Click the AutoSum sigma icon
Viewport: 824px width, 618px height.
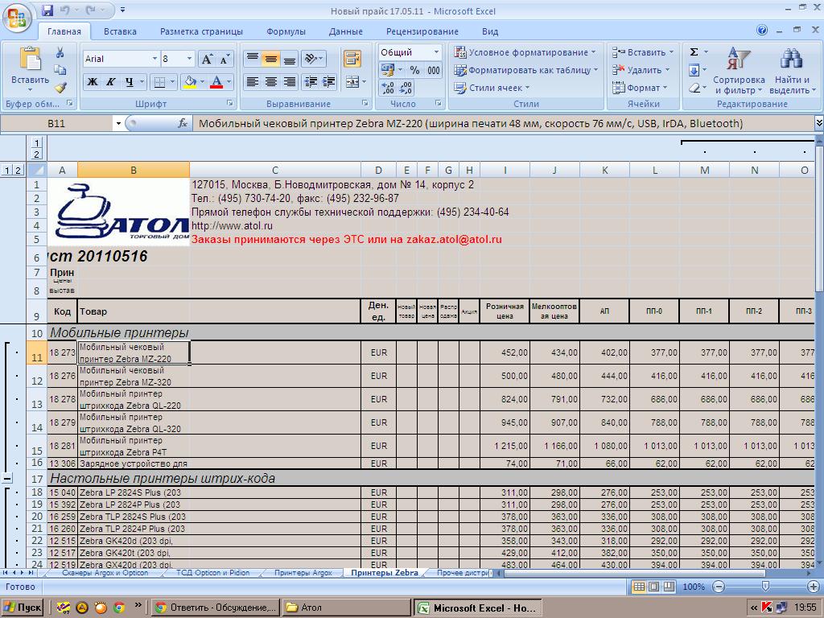694,52
